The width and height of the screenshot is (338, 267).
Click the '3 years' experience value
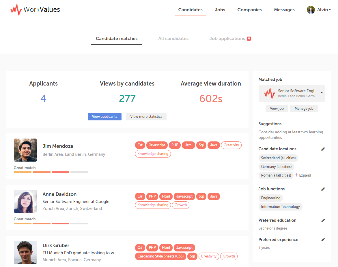(x=264, y=247)
